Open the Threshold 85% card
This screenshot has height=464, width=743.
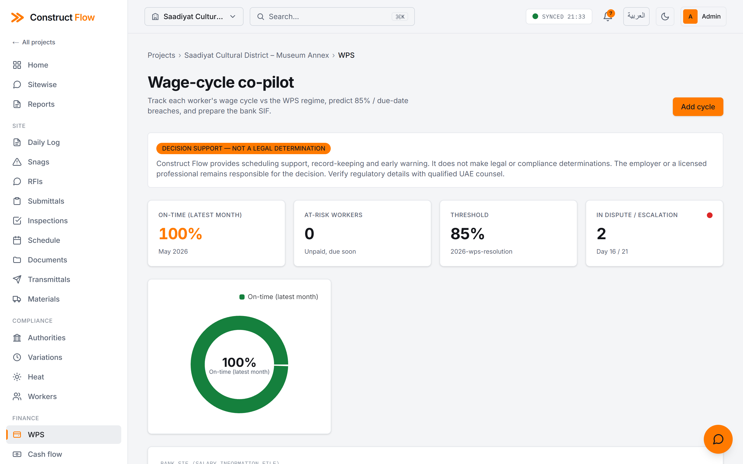tap(508, 233)
